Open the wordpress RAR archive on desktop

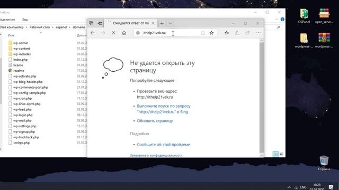coord(324,41)
